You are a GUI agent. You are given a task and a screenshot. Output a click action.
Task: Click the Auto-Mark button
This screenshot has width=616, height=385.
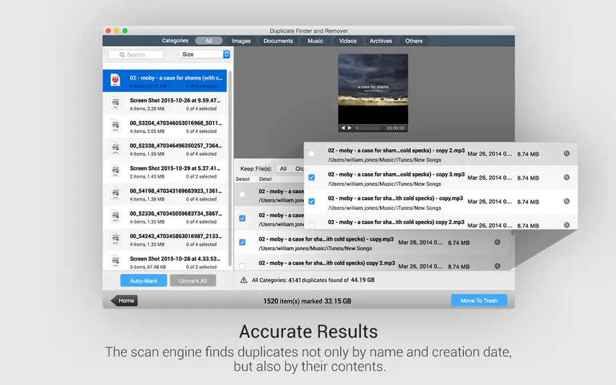coord(144,281)
